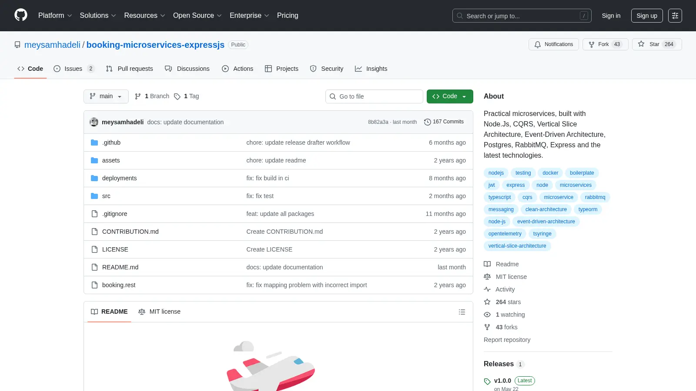Viewport: 696px width, 391px height.
Task: Click the file icon of booking.rest row
Action: [x=94, y=285]
